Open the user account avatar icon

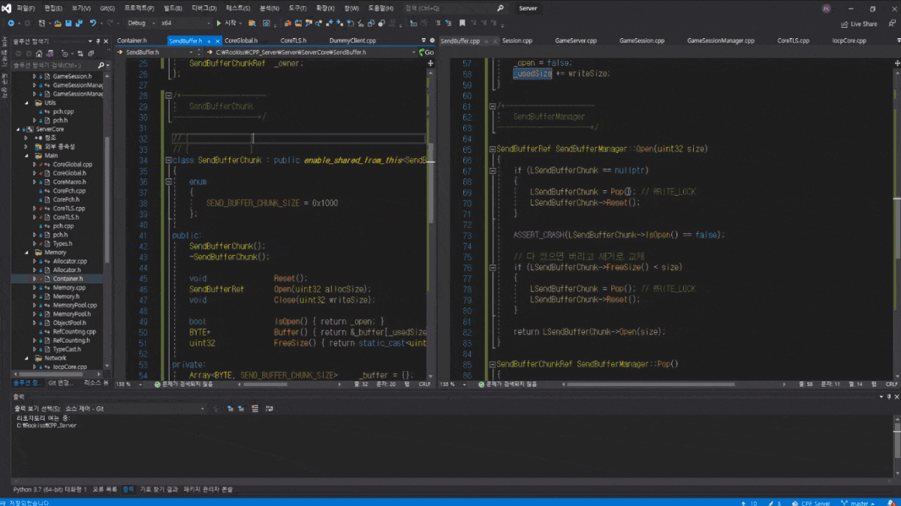click(826, 8)
